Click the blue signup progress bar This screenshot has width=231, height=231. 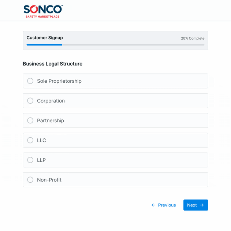coord(44,45)
